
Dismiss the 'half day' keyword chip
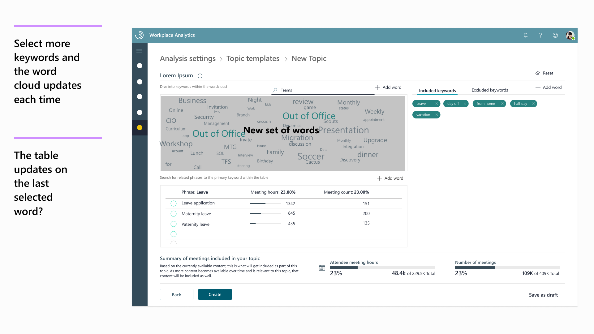533,104
